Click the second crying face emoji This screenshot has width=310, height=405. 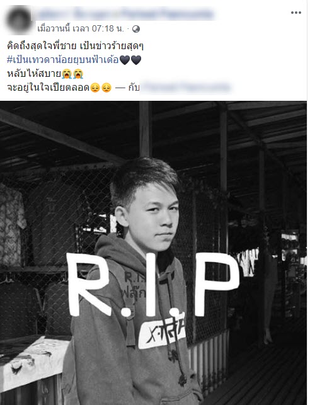coord(77,74)
